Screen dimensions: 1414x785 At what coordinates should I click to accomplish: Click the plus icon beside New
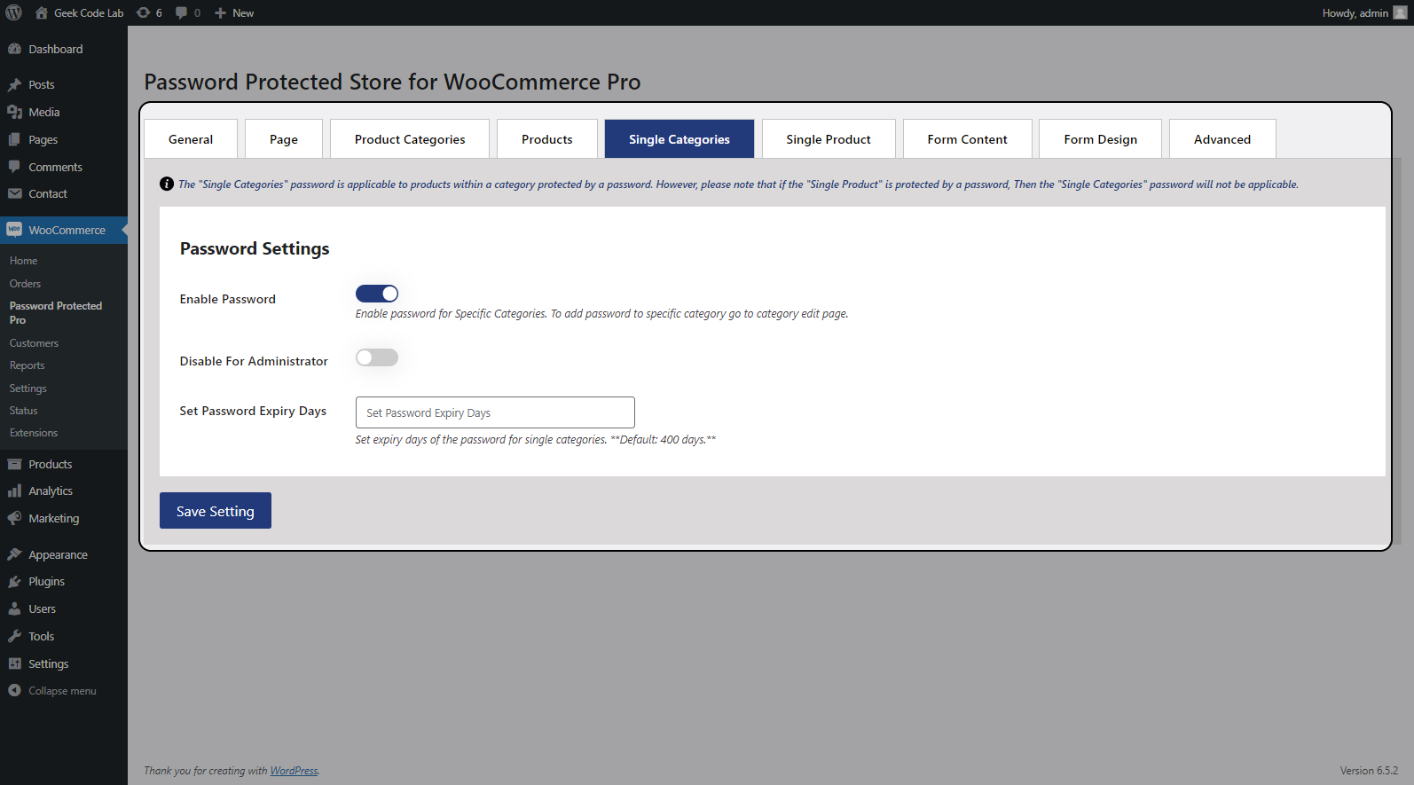221,12
